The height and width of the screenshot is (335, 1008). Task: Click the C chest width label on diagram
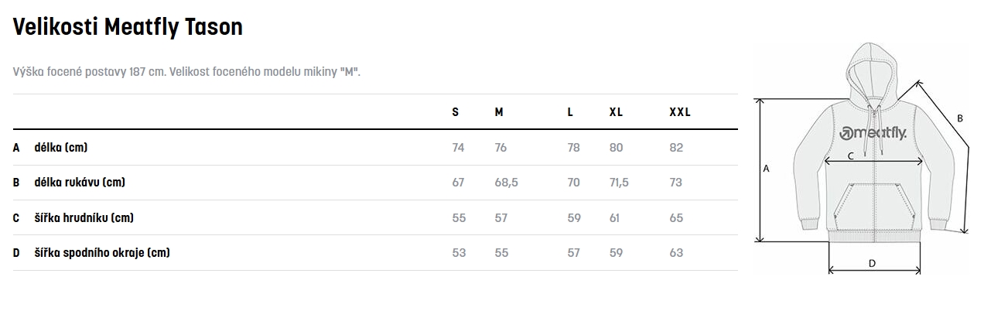pyautogui.click(x=851, y=156)
